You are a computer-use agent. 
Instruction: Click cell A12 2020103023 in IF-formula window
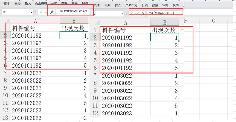tap(126, 113)
